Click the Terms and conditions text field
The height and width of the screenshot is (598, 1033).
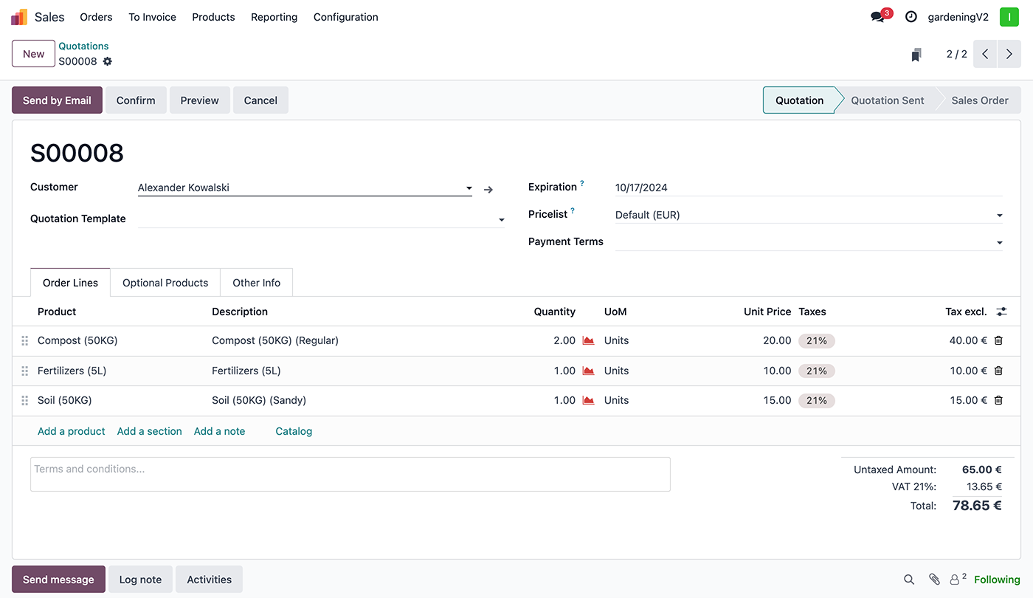pos(350,474)
